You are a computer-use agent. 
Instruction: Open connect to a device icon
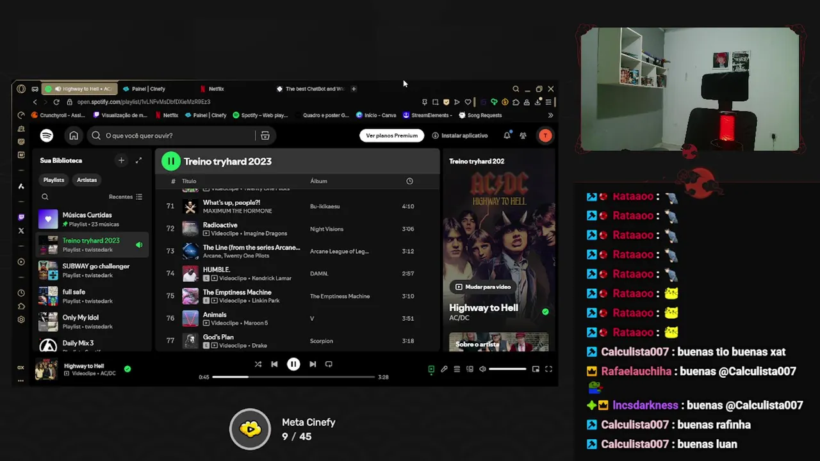[x=470, y=369]
